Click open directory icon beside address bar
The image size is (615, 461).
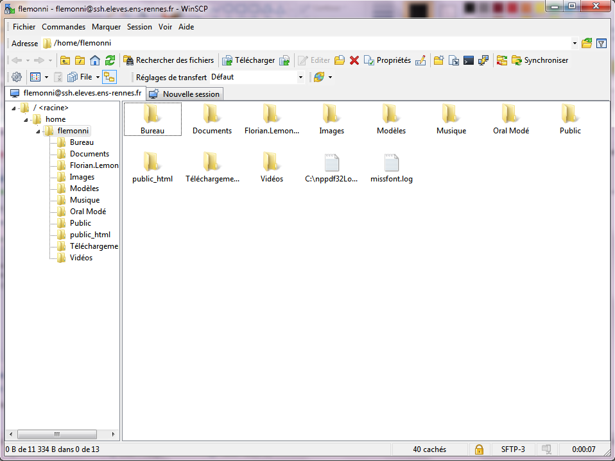[x=587, y=43]
